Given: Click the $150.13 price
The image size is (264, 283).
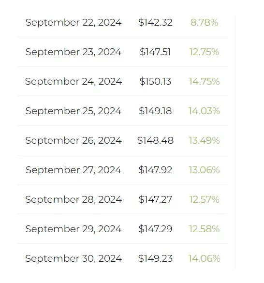Looking at the screenshot, I should coord(155,81).
